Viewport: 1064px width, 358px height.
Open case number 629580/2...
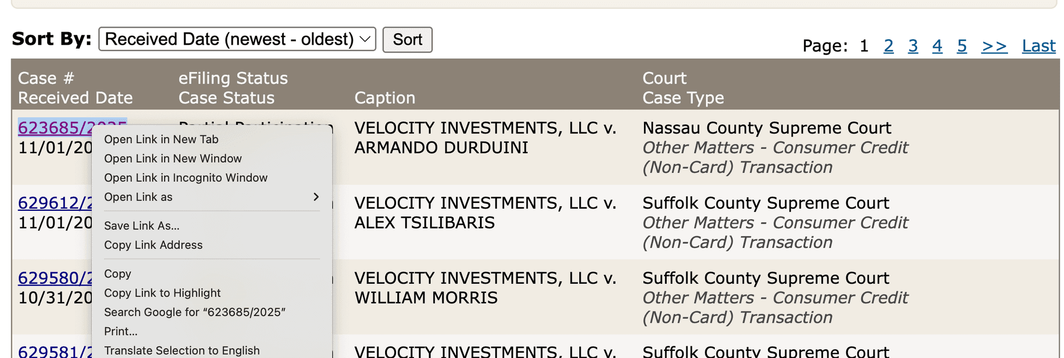click(x=55, y=278)
